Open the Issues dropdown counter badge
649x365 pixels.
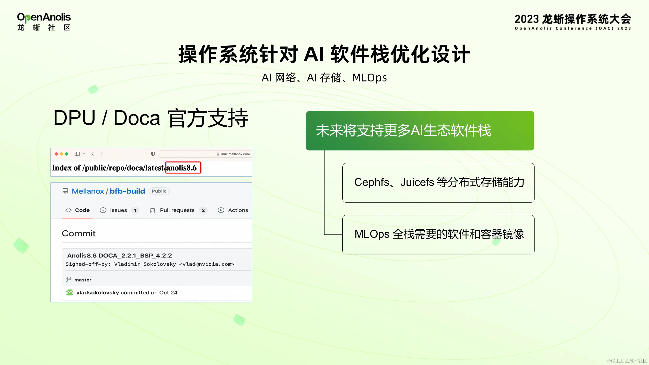click(135, 210)
